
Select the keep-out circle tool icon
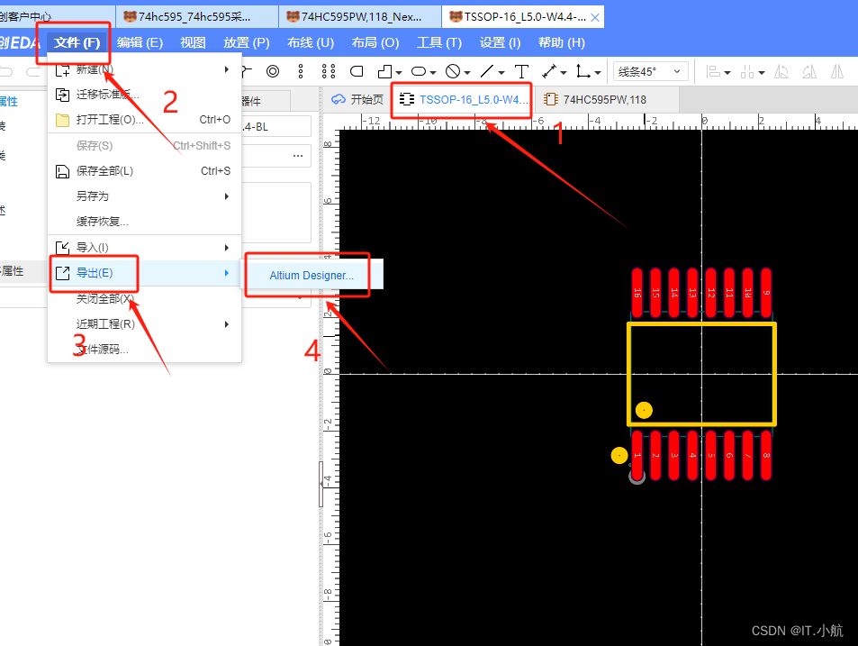(x=453, y=71)
